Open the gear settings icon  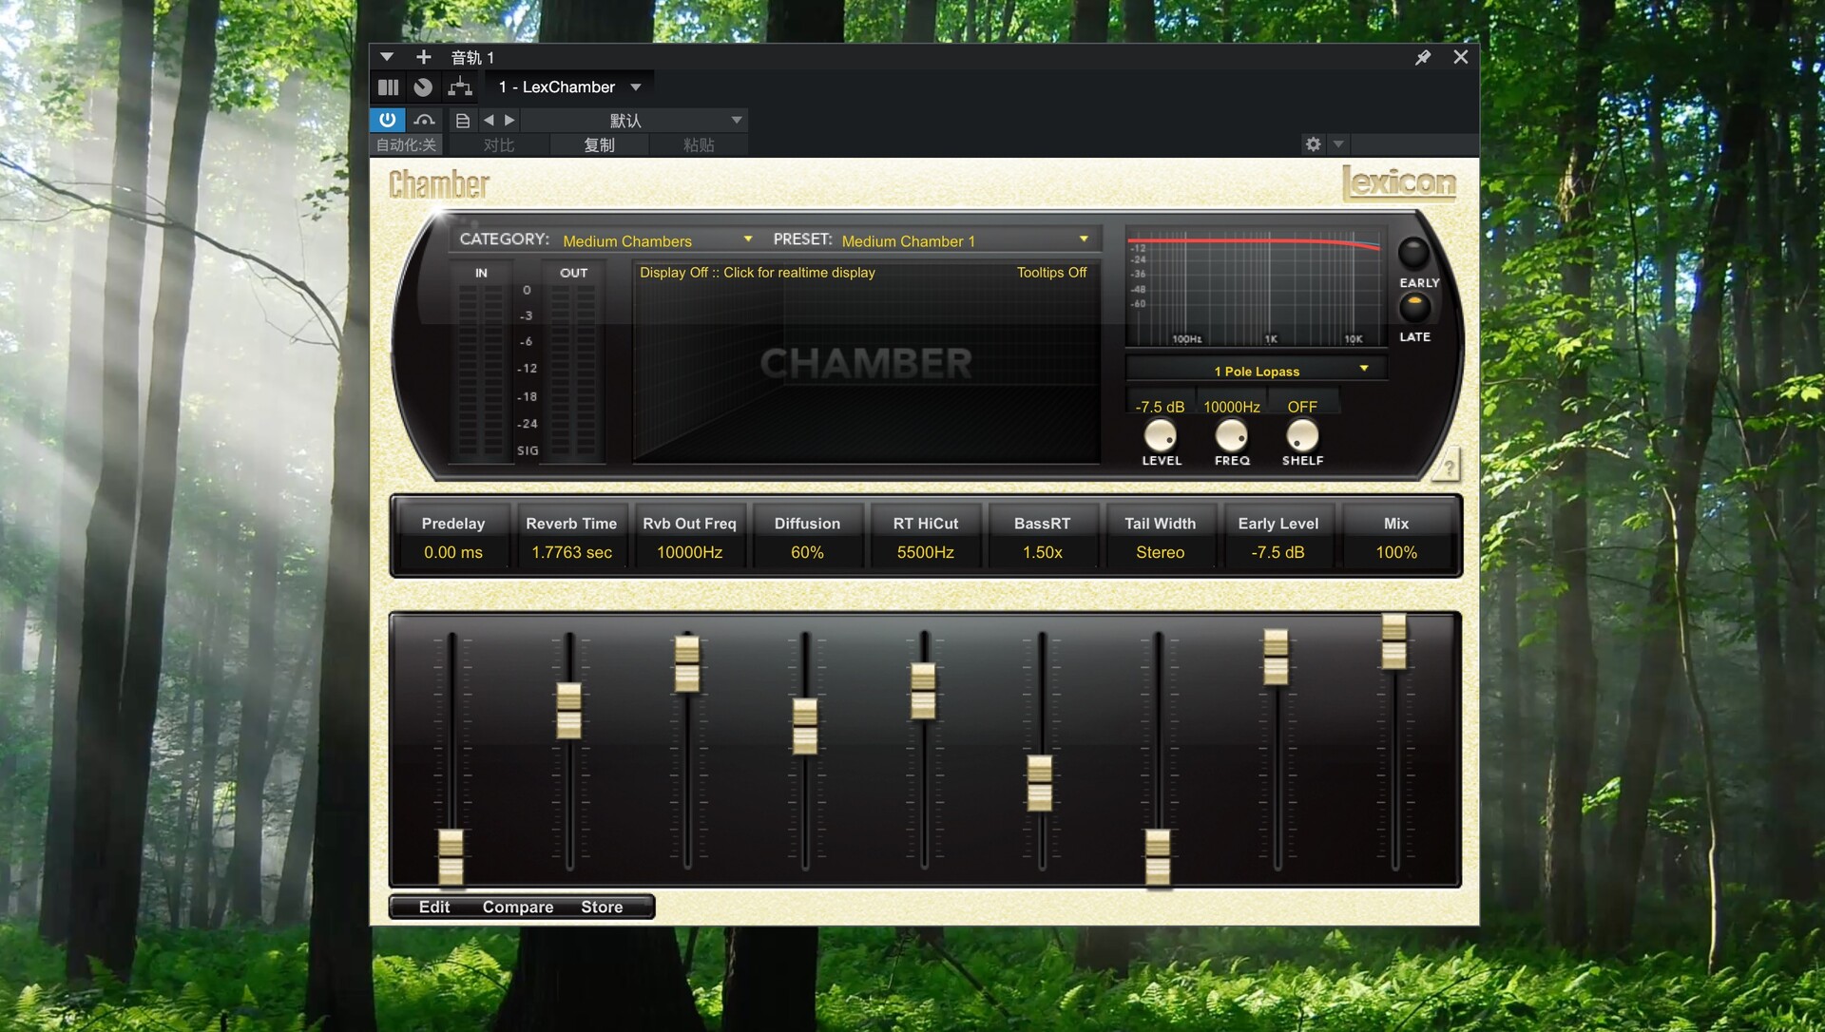click(x=1313, y=144)
